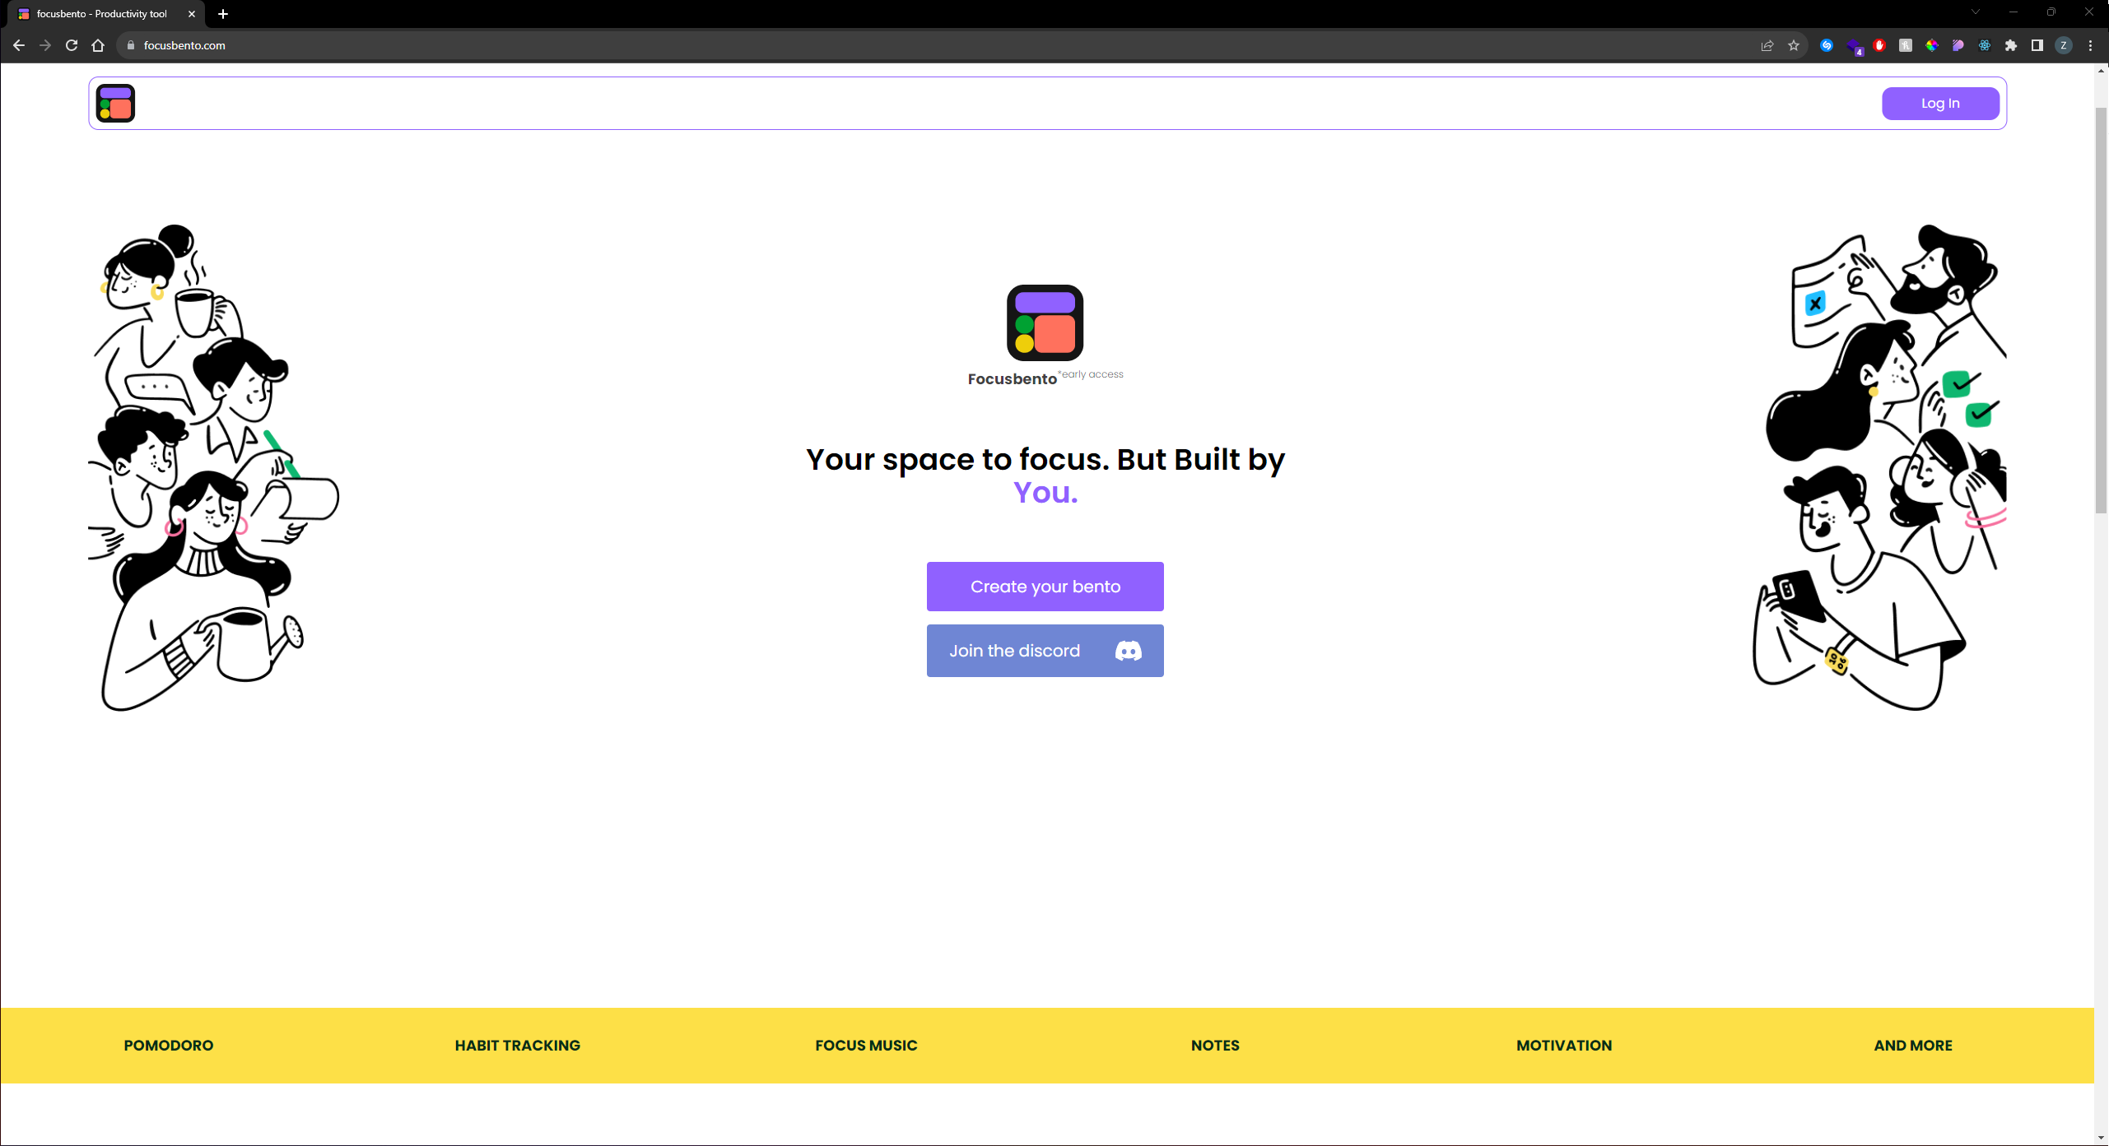Click the 'early access' label

pyautogui.click(x=1091, y=374)
